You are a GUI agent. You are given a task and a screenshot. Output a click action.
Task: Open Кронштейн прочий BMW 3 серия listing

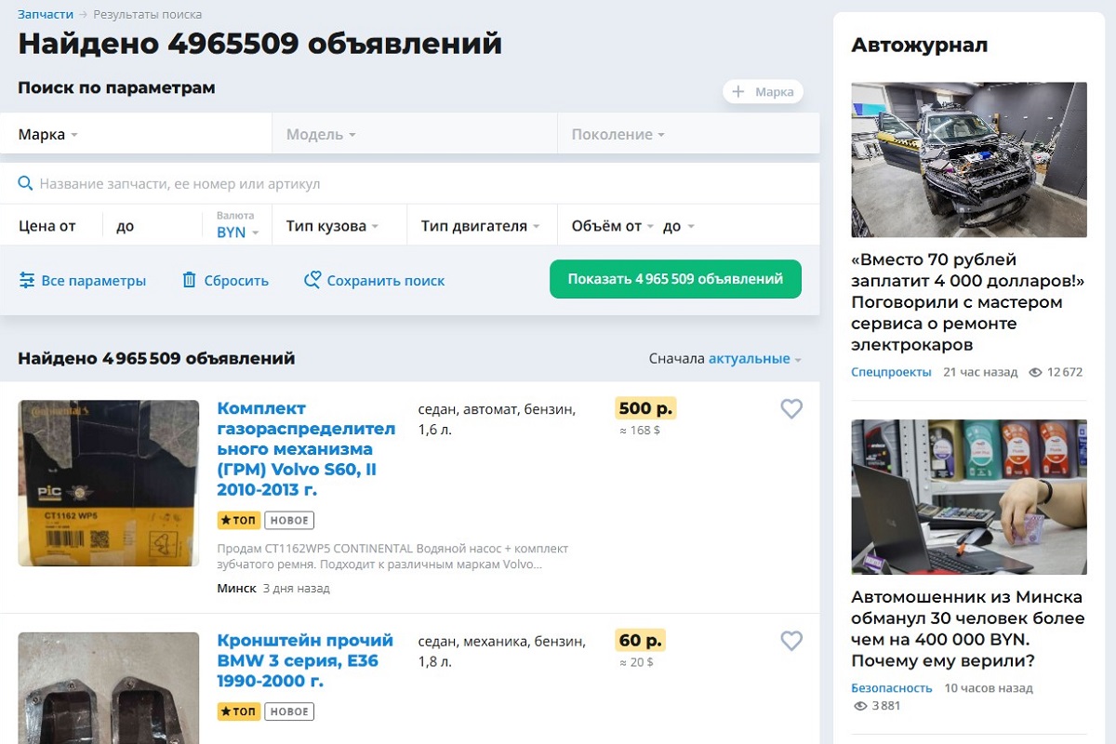[305, 660]
